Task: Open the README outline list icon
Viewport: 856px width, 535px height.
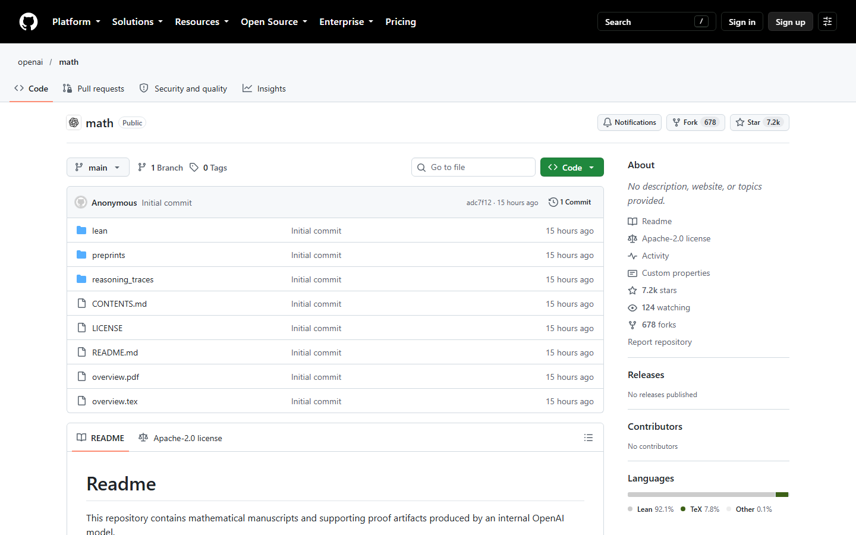Action: 588,438
